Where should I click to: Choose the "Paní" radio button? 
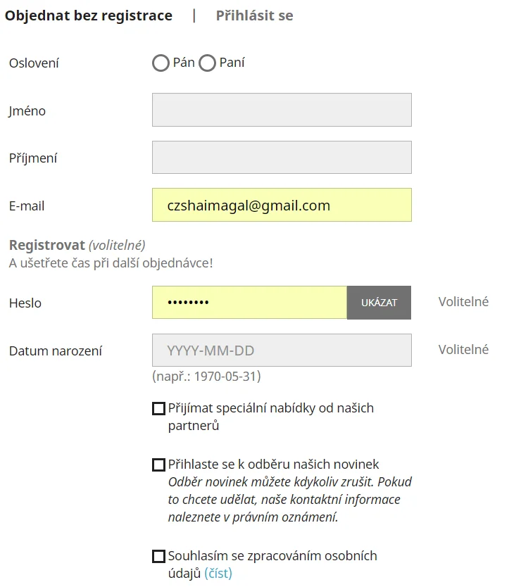207,63
